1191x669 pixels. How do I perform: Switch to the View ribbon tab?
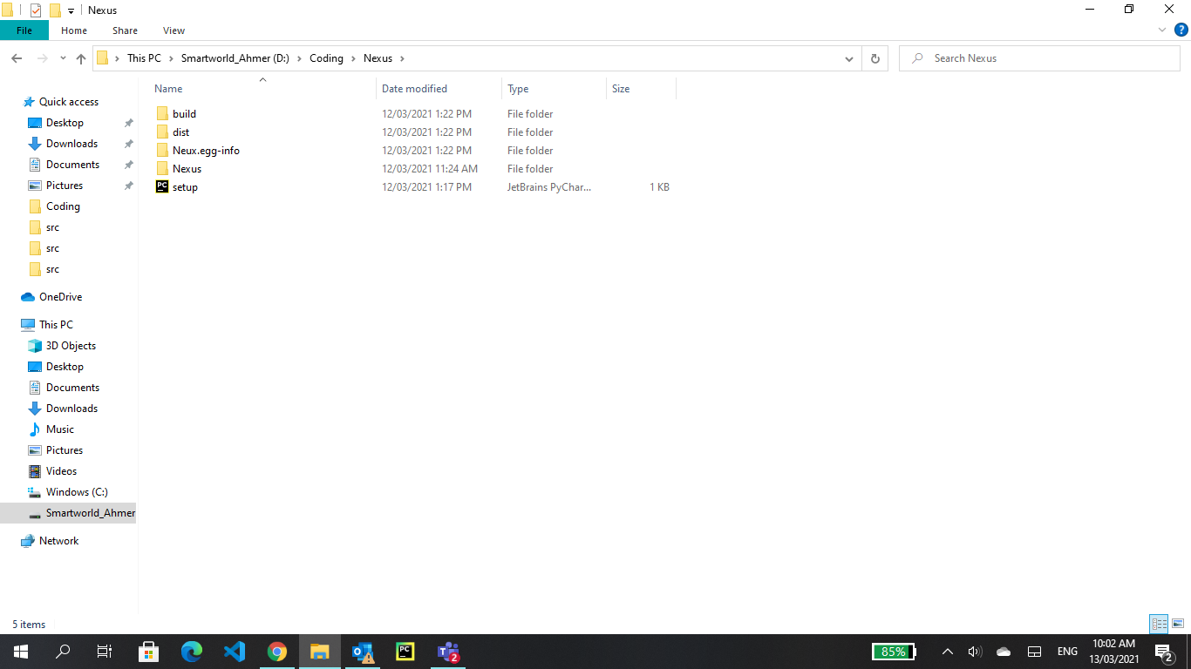[173, 30]
